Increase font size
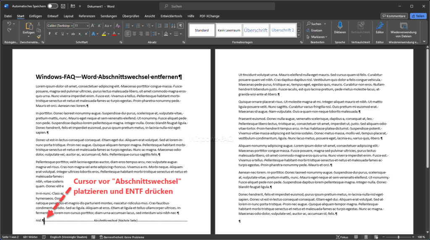 [93, 26]
